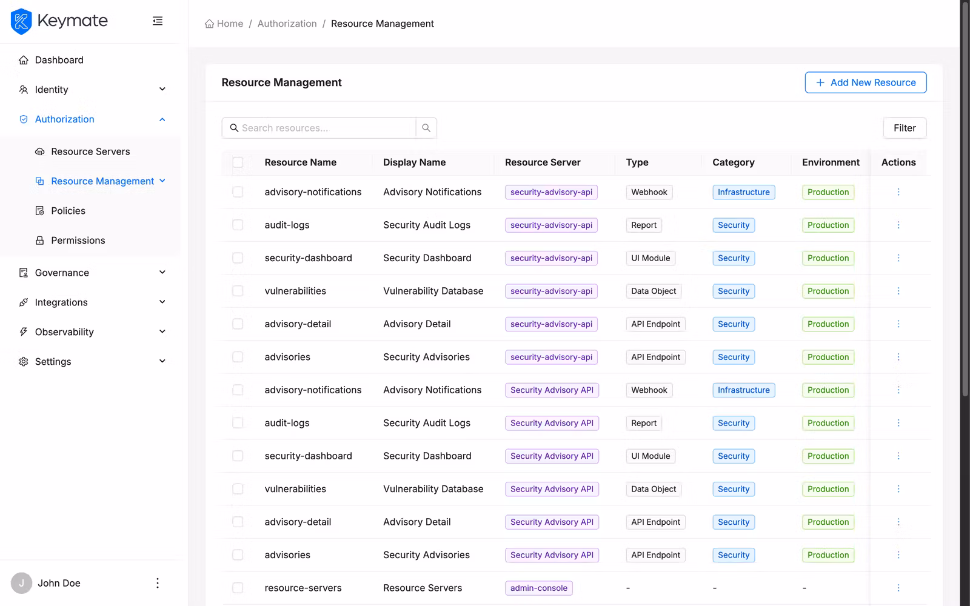Open the Authorization breadcrumb link
This screenshot has width=970, height=606.
pos(287,23)
